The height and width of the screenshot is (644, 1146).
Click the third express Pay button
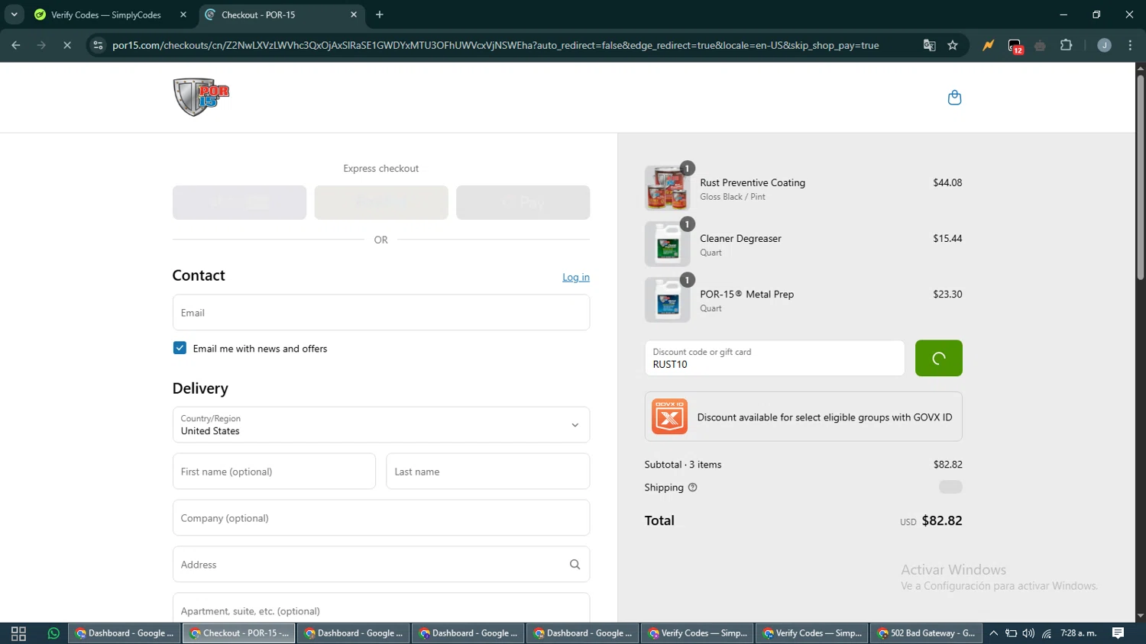coord(523,202)
